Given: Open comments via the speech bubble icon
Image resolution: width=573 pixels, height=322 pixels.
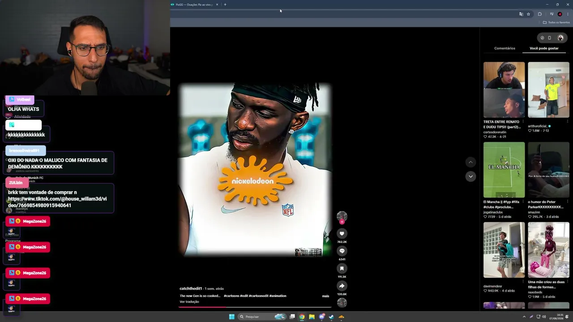Looking at the screenshot, I should pos(342,251).
